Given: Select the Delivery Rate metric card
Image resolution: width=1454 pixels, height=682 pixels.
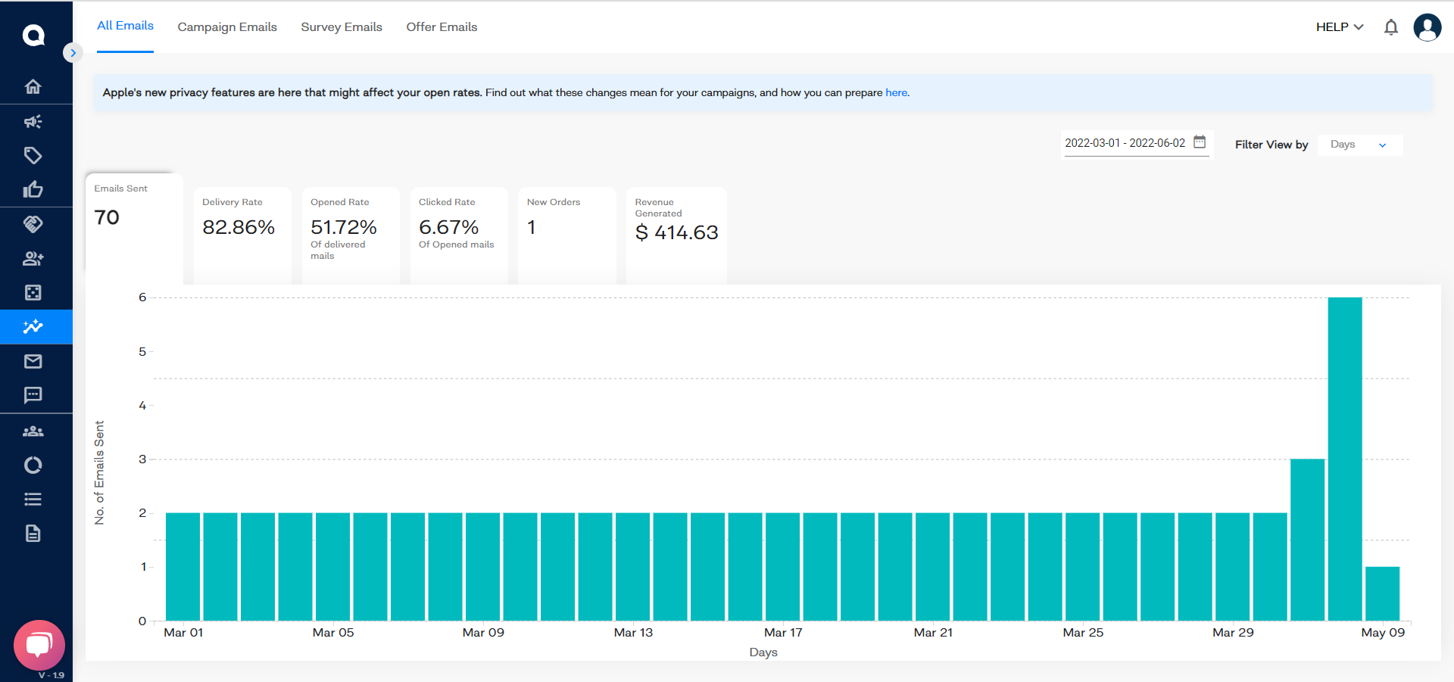Looking at the screenshot, I should click(x=242, y=235).
